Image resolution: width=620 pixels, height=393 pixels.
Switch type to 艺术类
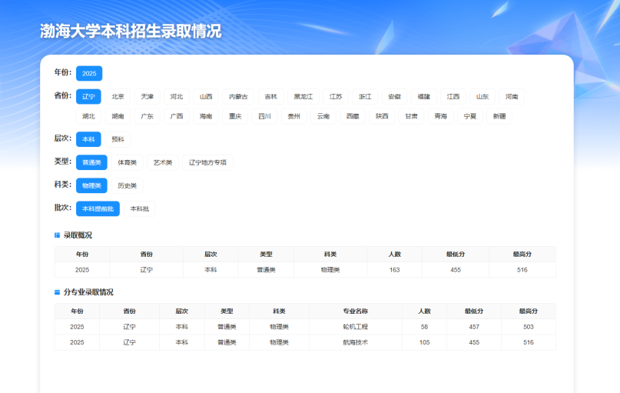[163, 162]
